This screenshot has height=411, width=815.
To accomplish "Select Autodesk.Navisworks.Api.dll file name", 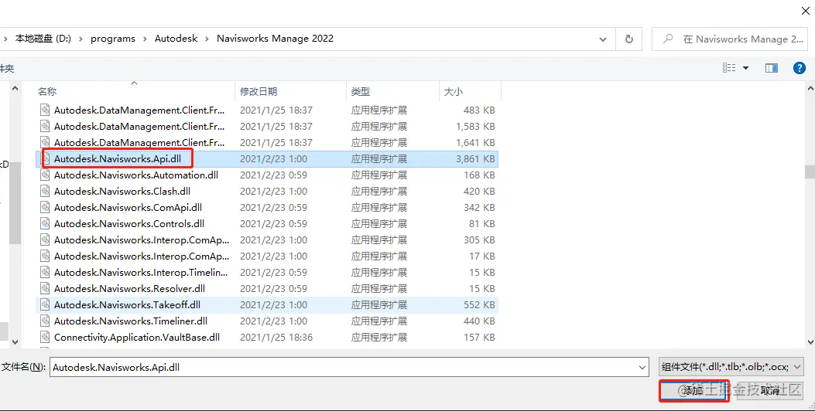I will [118, 159].
